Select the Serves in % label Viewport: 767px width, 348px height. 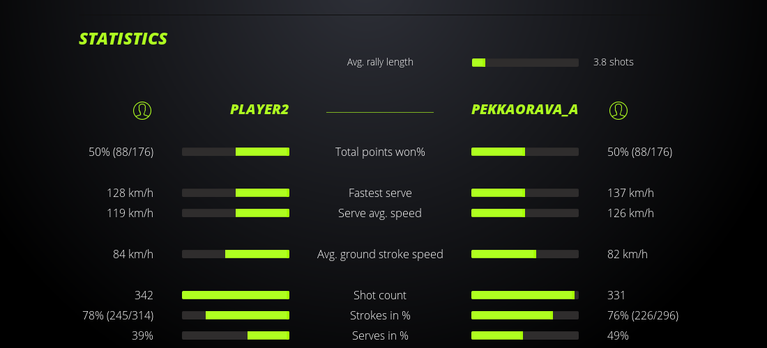click(380, 335)
